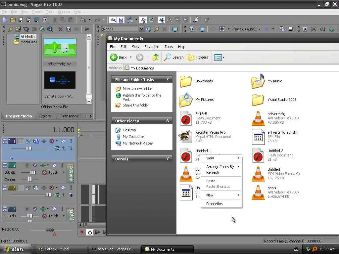Choose Properties in the context menu
Viewport: 339px width, 254px height.
[221, 204]
